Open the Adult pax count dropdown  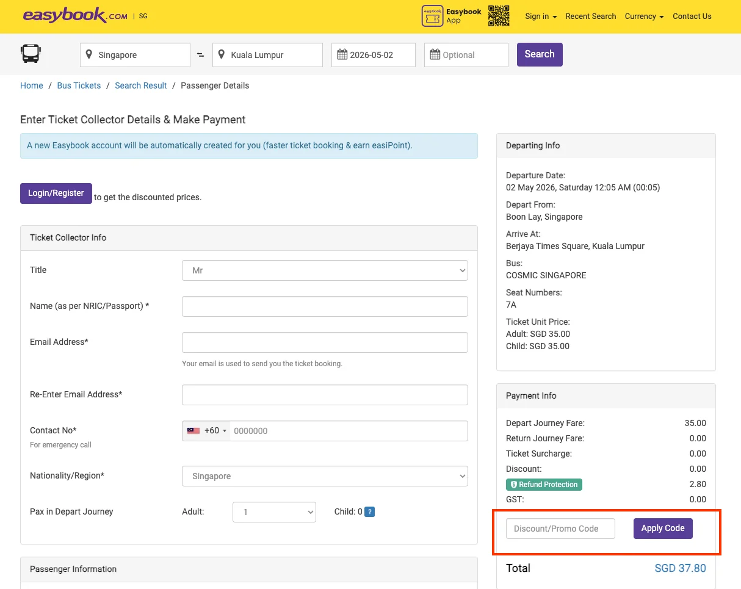click(274, 512)
